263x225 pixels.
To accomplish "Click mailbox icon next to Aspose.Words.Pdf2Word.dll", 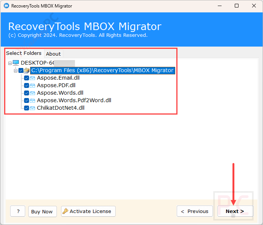I will click(32, 100).
